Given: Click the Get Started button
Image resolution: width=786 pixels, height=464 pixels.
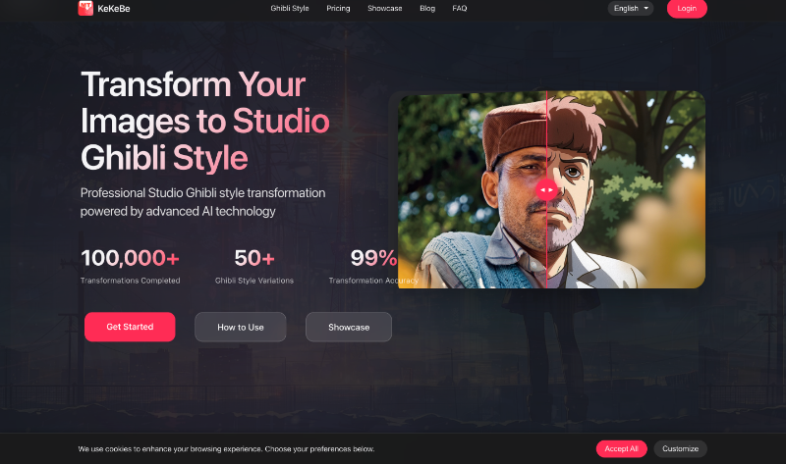Looking at the screenshot, I should (x=130, y=327).
